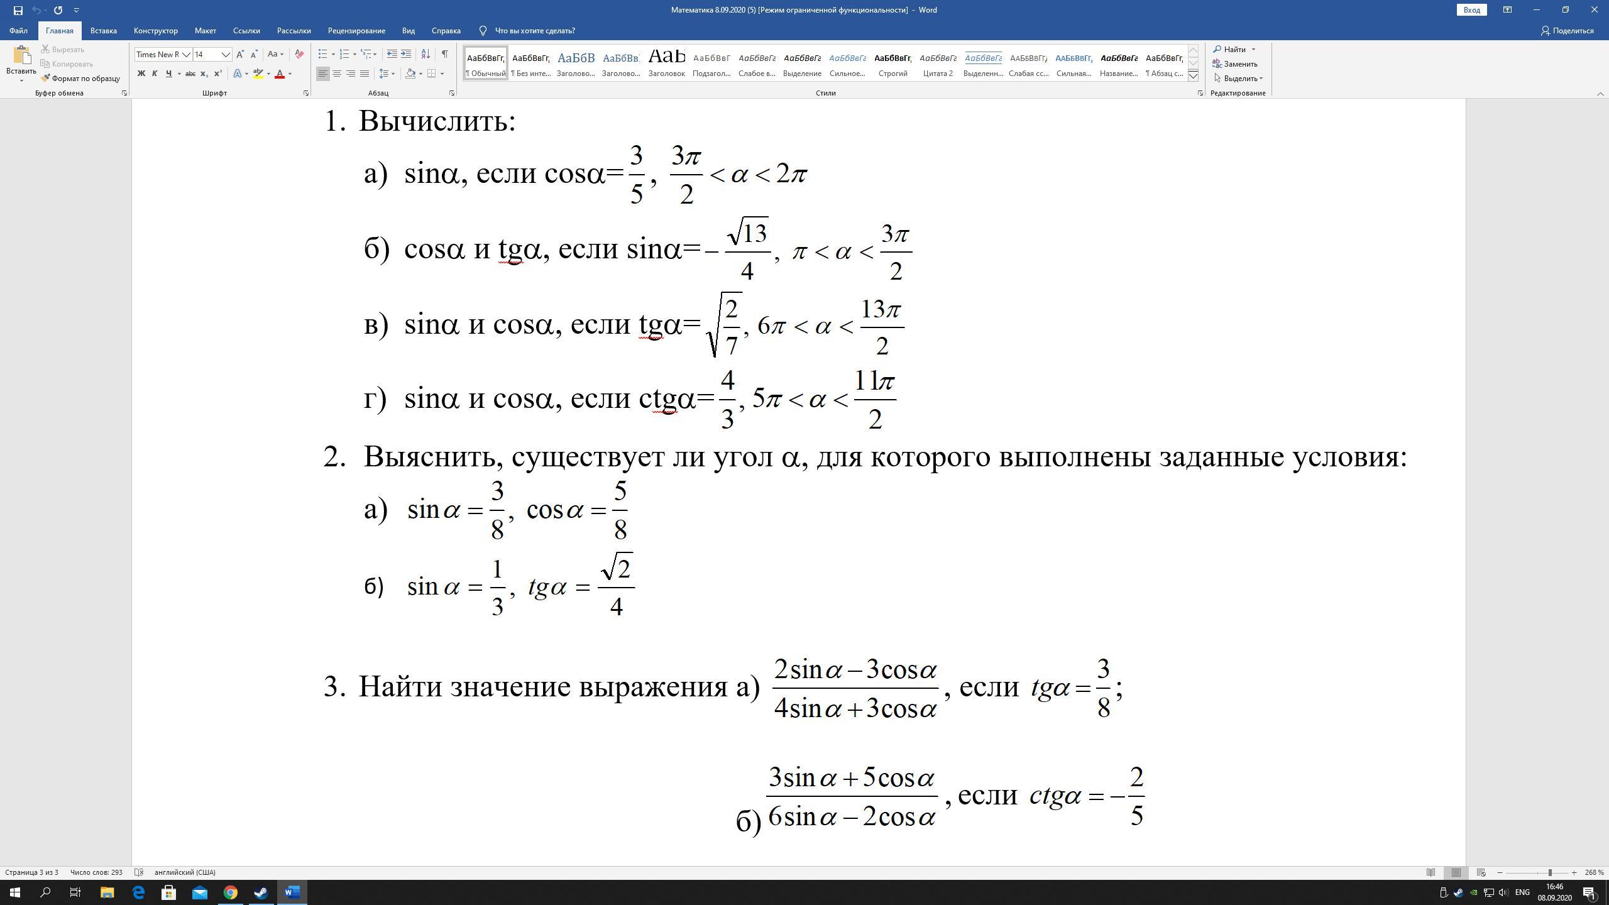Open the line spacing dropdown
This screenshot has width=1609, height=905.
[x=387, y=74]
